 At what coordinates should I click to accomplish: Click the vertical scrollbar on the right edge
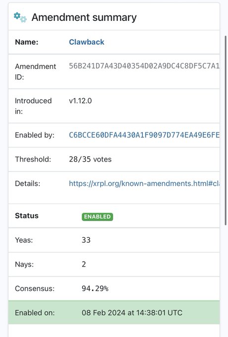click(x=226, y=130)
